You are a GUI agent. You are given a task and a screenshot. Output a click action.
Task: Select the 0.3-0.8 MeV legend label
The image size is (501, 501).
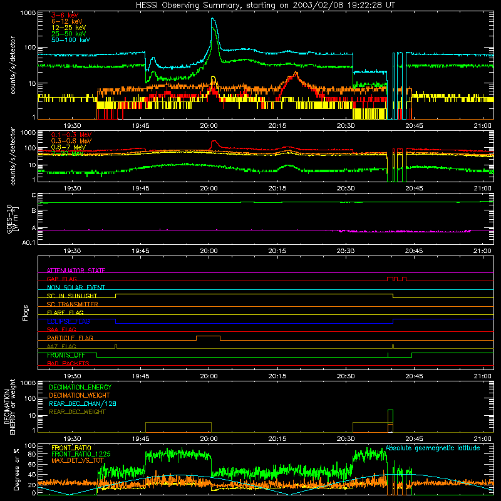71,141
